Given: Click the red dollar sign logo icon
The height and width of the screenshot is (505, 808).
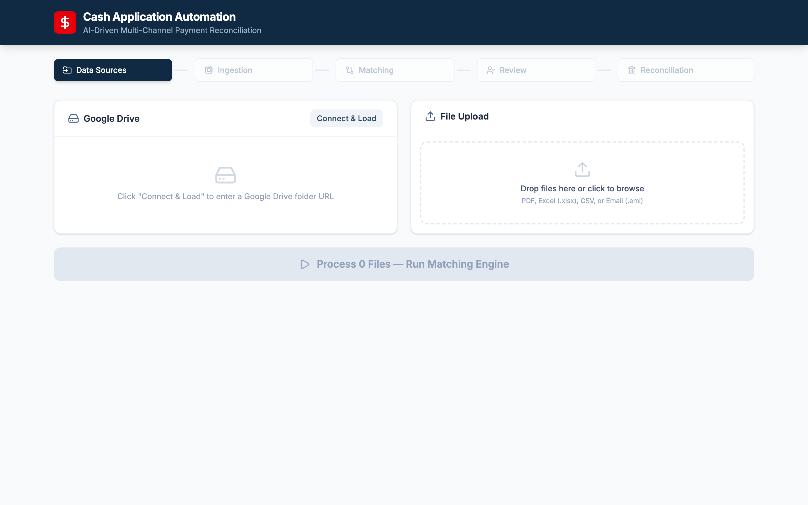Looking at the screenshot, I should [65, 22].
